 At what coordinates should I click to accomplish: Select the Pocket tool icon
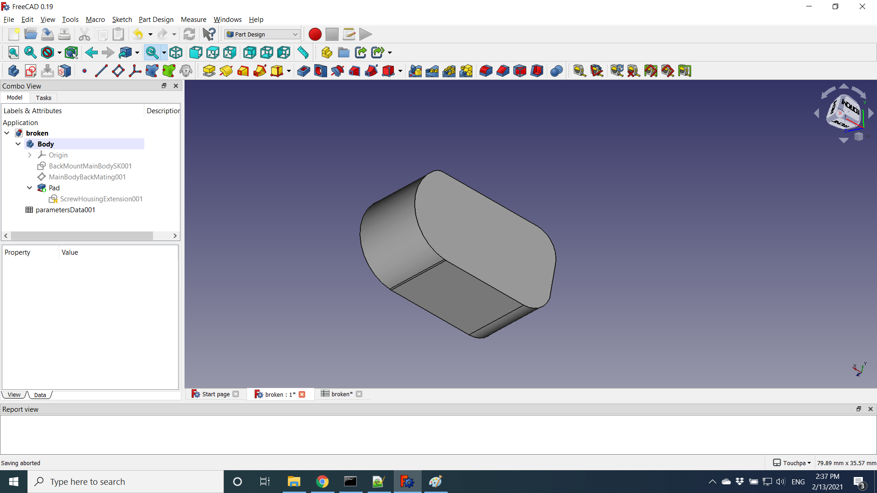[x=303, y=71]
